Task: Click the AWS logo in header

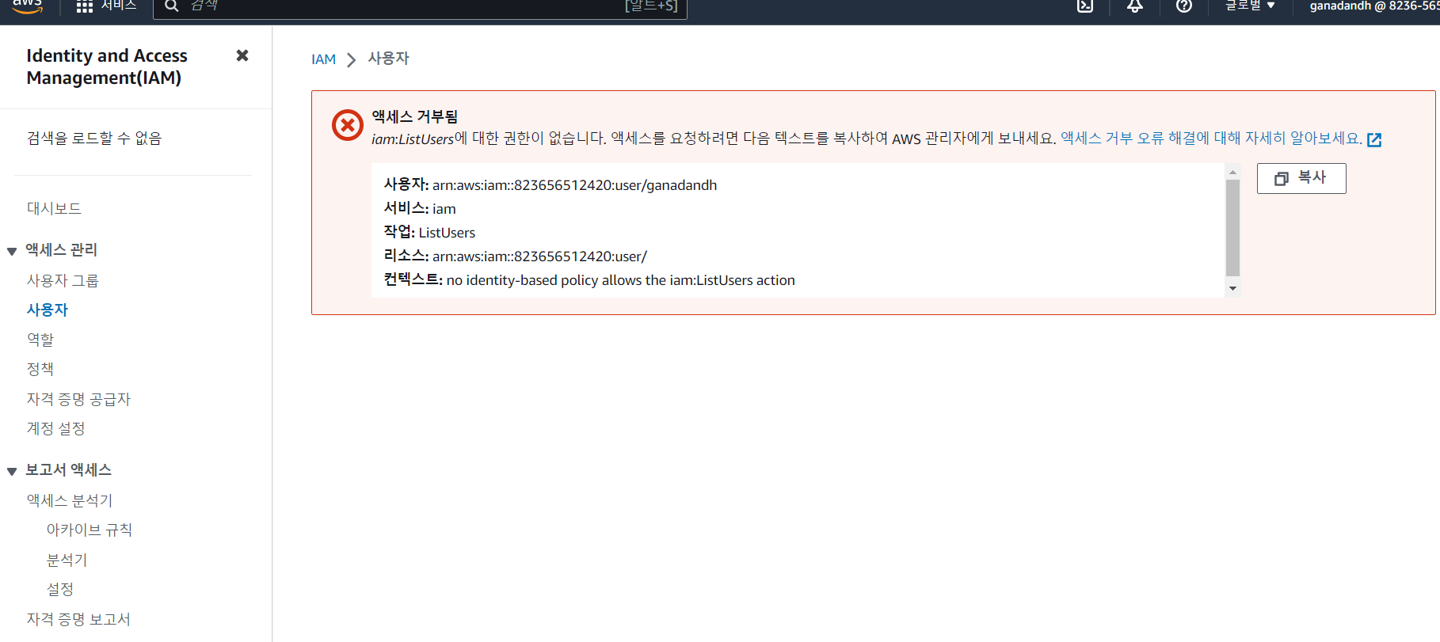Action: pyautogui.click(x=28, y=6)
